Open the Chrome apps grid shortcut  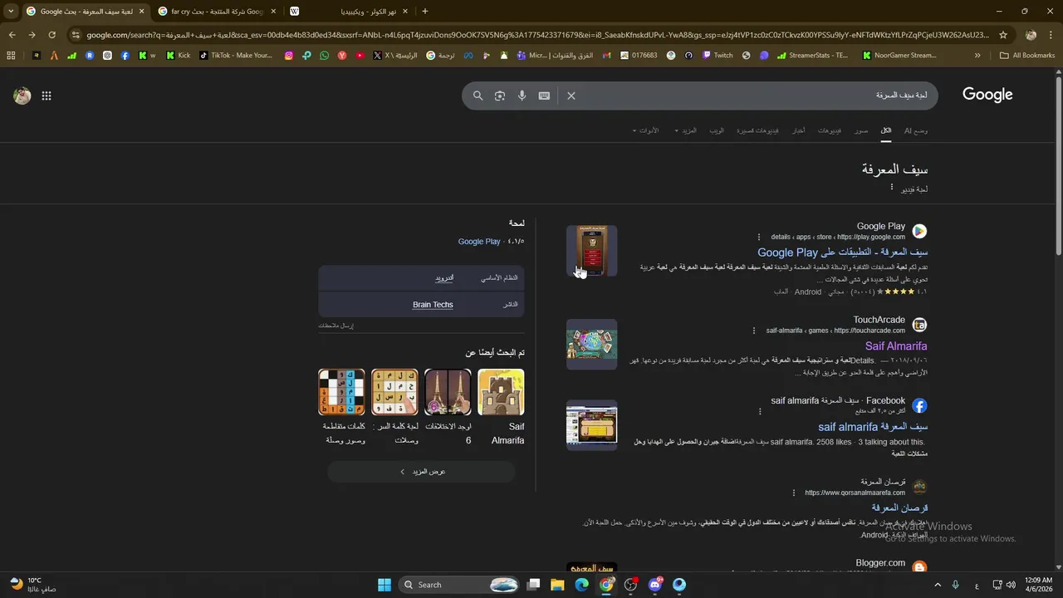pos(11,56)
